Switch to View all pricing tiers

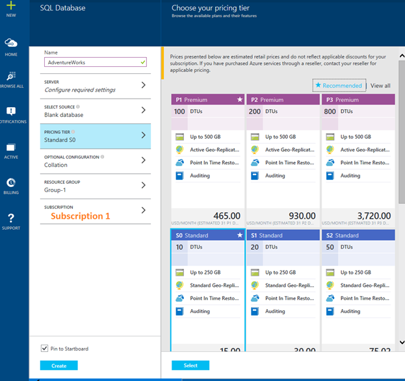coord(380,86)
